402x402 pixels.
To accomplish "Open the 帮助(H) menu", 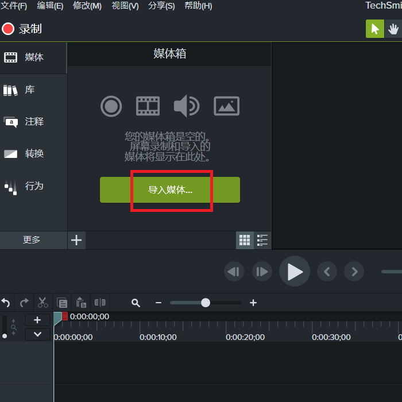I will tap(198, 5).
